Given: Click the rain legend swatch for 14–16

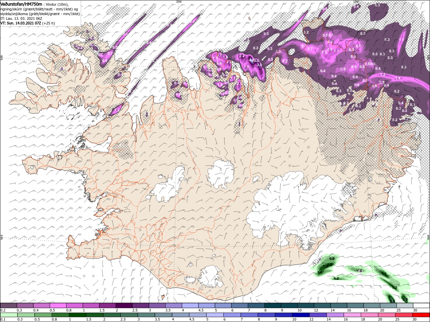Looking at the screenshot, I should (x=335, y=315).
